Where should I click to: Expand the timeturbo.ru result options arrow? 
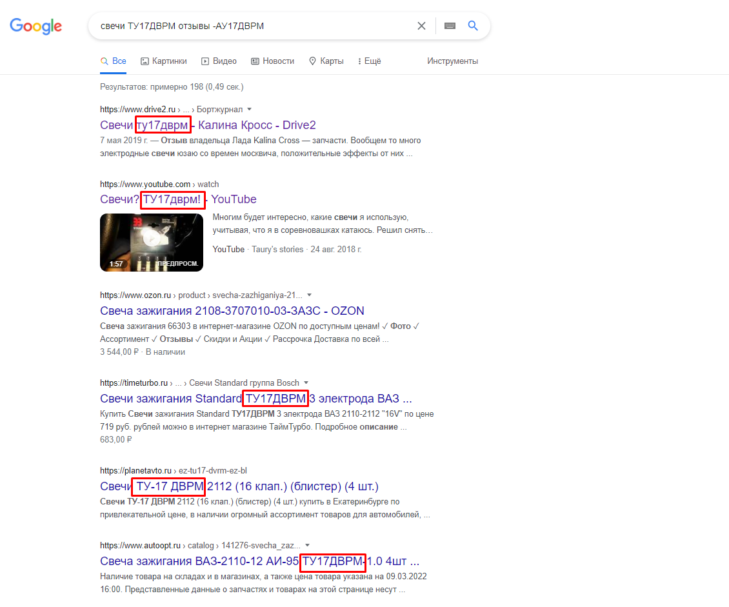click(x=306, y=383)
